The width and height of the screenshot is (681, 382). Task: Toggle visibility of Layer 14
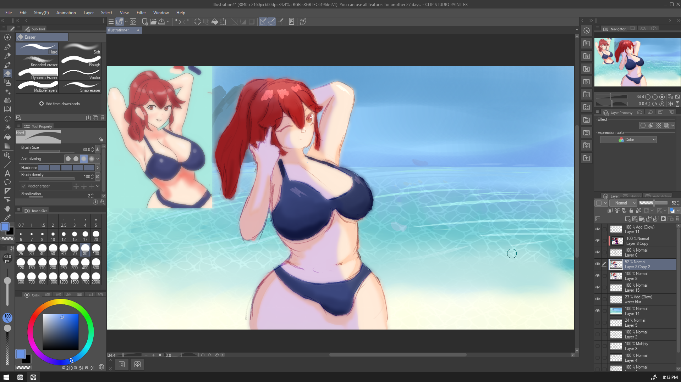click(x=598, y=311)
